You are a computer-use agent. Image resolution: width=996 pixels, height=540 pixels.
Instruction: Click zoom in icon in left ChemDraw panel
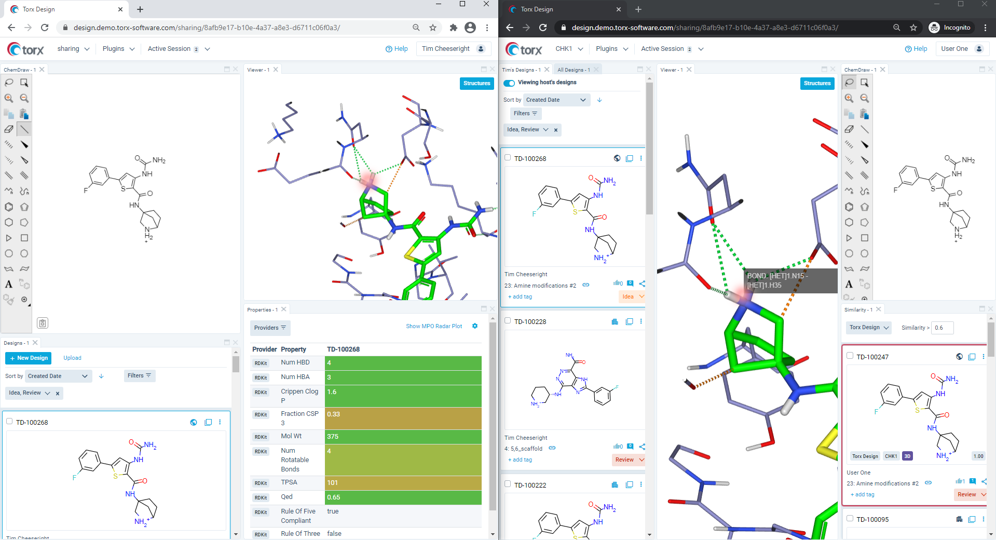[x=9, y=98]
